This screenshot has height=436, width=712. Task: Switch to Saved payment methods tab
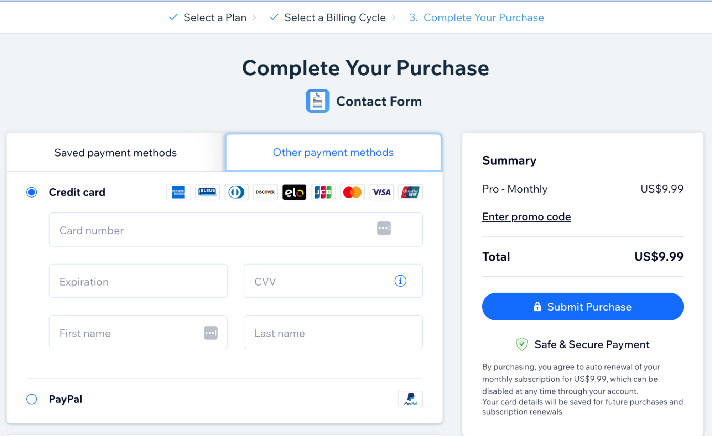115,153
